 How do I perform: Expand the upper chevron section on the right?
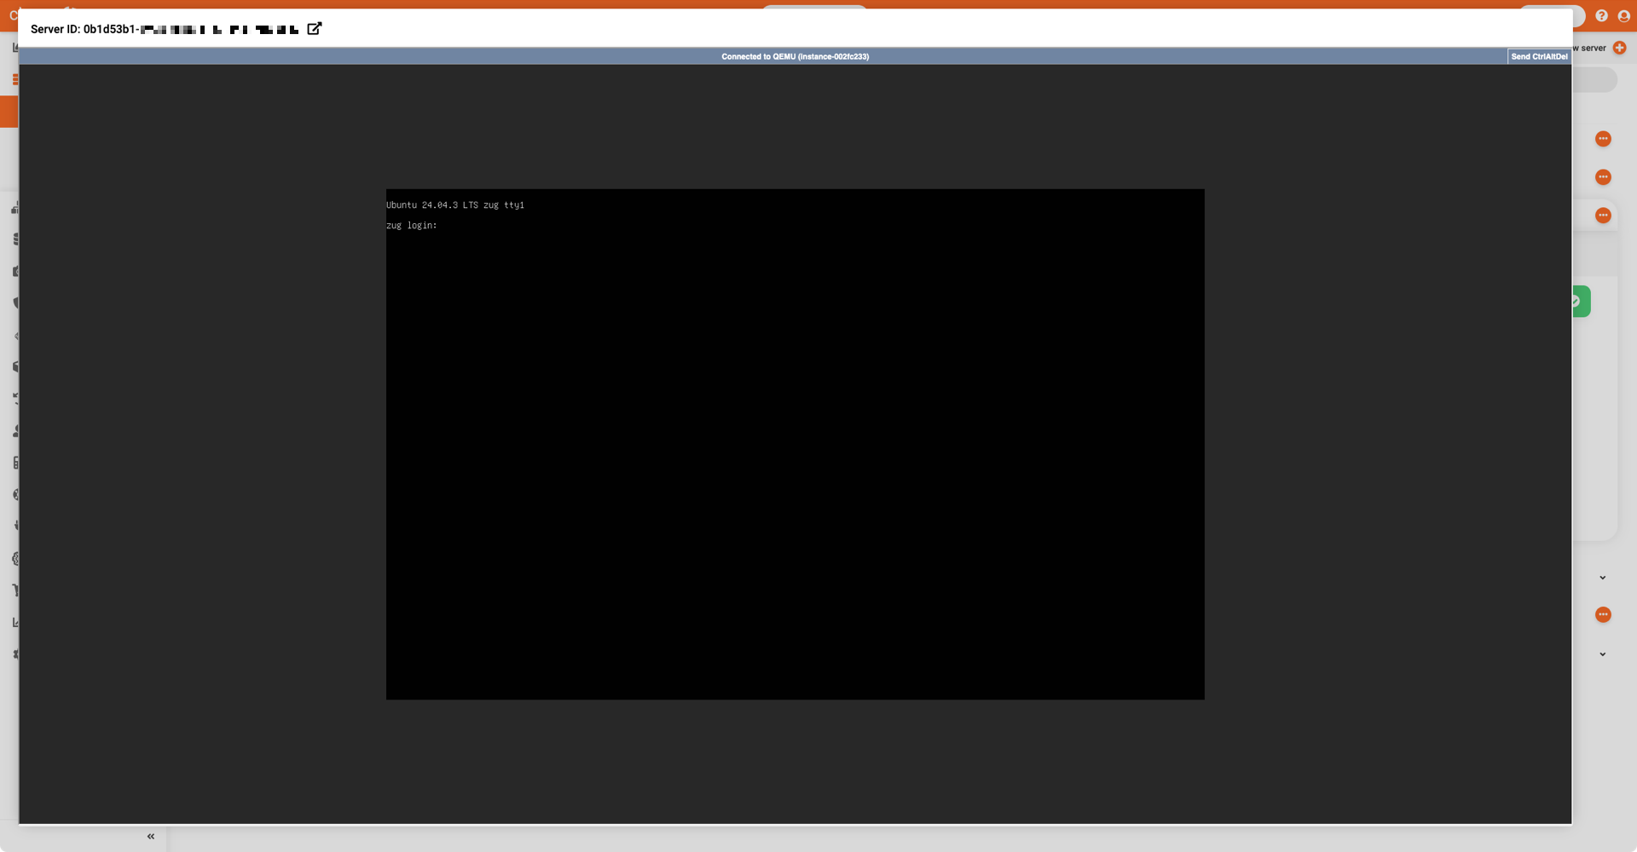pos(1602,577)
